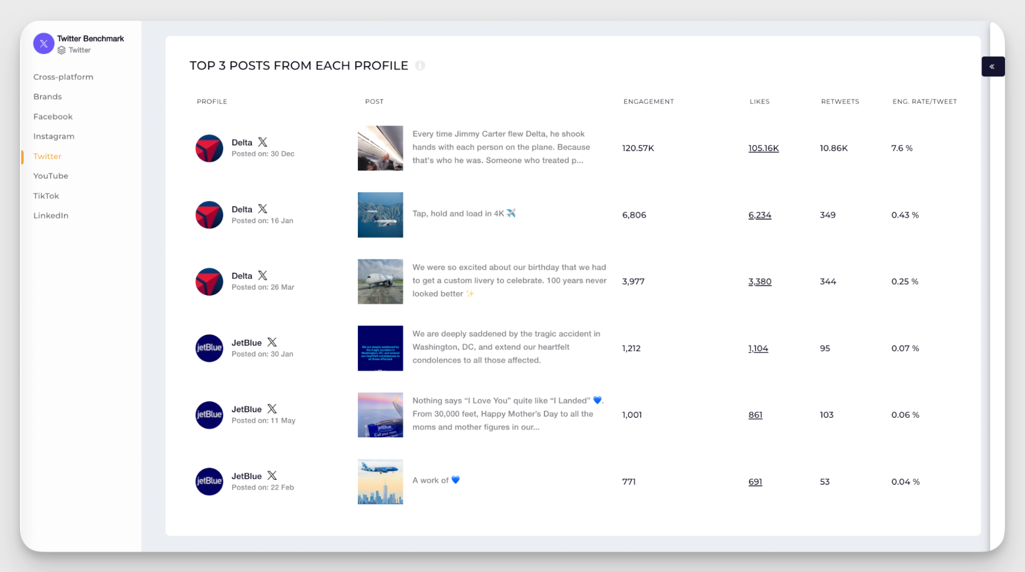Click the birthday livery post thumbnail
Image resolution: width=1025 pixels, height=572 pixels.
point(380,281)
